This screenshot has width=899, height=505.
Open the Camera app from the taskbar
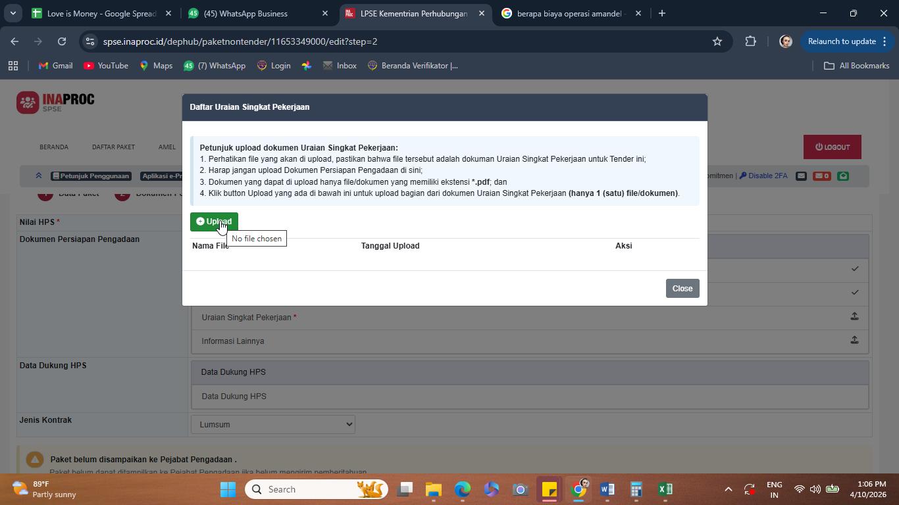coord(521,489)
